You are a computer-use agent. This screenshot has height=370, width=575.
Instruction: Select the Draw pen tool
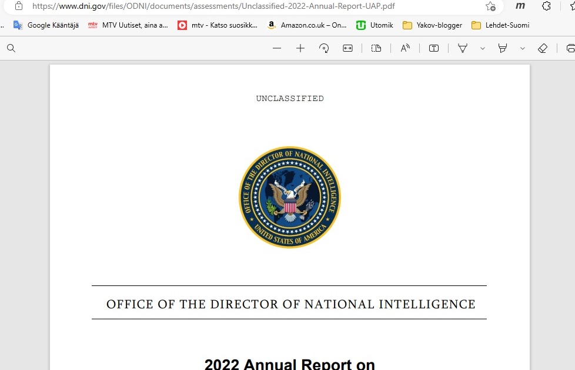463,48
